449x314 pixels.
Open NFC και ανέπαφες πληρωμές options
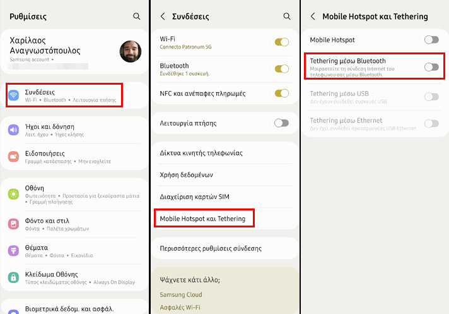click(212, 94)
